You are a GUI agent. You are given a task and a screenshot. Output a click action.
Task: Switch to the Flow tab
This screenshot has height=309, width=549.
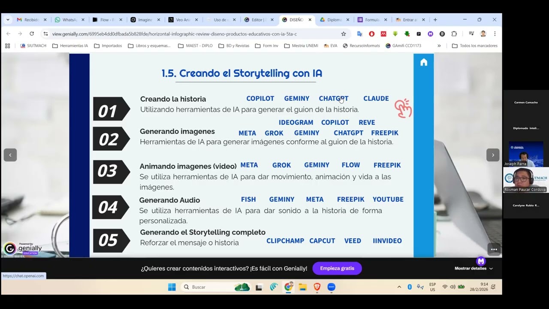(x=107, y=20)
